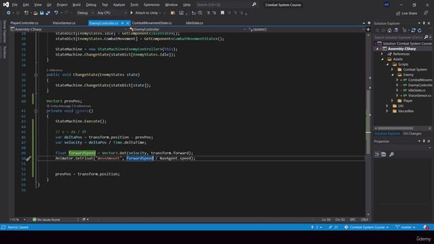Screen dimensions: 434x244
Task: Open the Git menu
Action: click(49, 5)
